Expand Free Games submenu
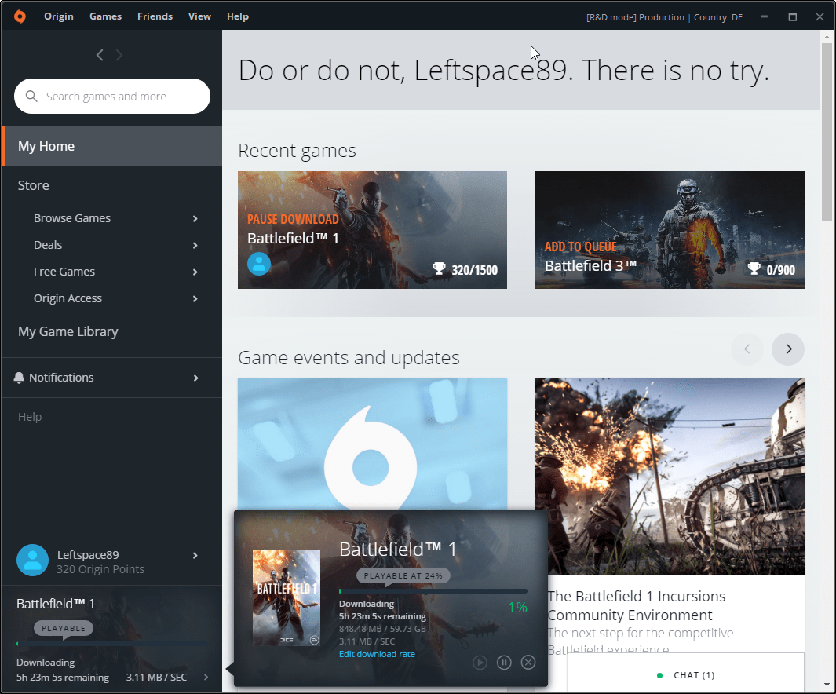The image size is (836, 694). coord(195,272)
